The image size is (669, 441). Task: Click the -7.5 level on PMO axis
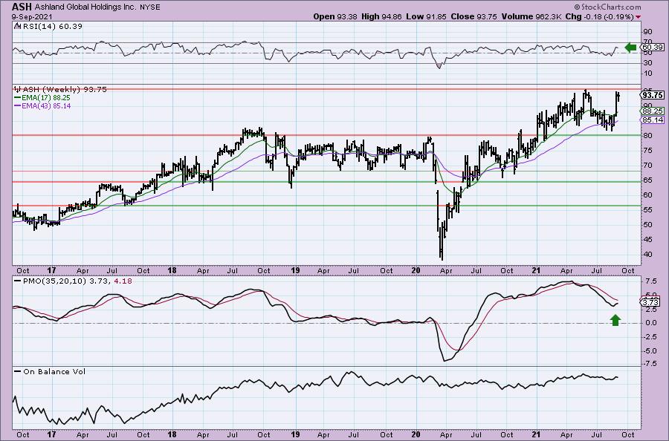click(x=650, y=364)
